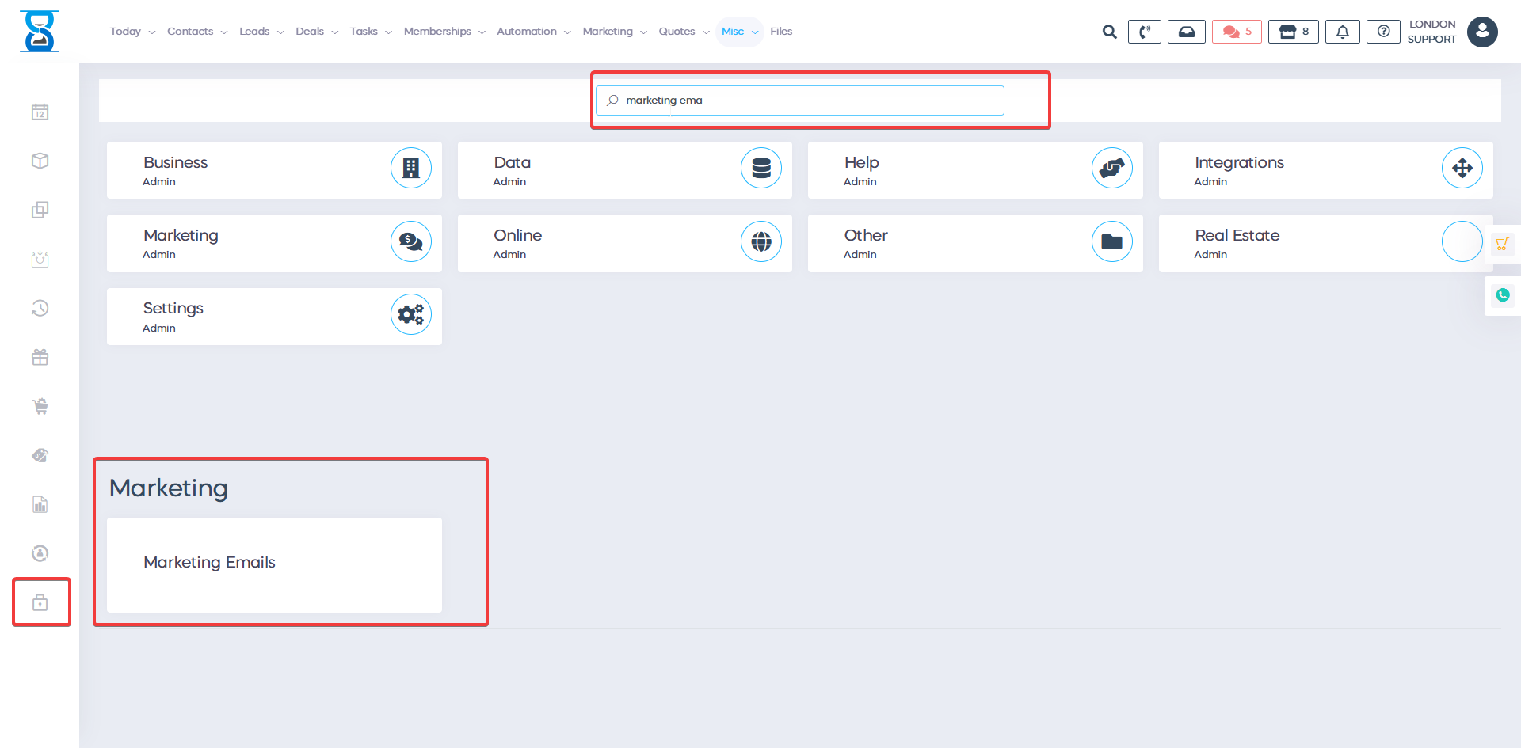Click the search field containing 'marketing ema'
The height and width of the screenshot is (748, 1521).
800,101
